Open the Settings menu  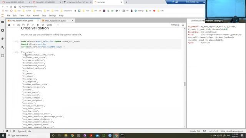point(52,15)
